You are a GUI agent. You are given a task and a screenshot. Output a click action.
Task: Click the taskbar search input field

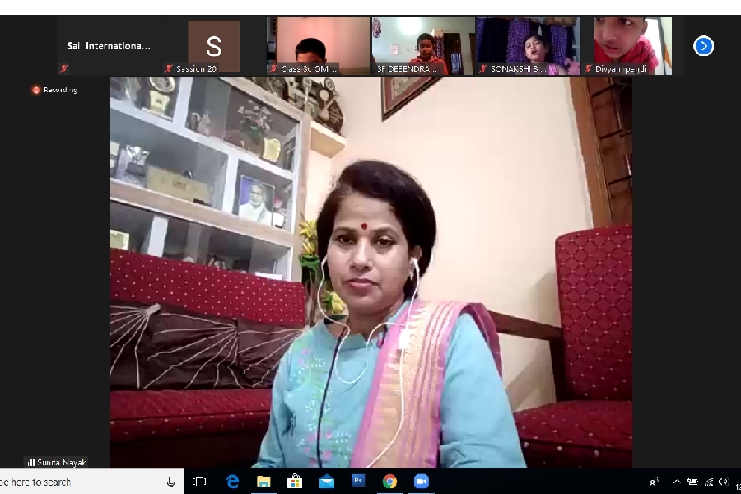74,482
